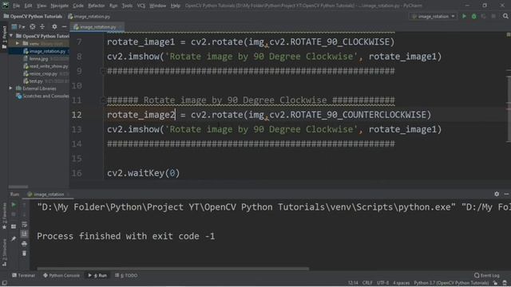Click Restore Layout icon in Run panel
This screenshot has width=511, height=287.
point(14,226)
